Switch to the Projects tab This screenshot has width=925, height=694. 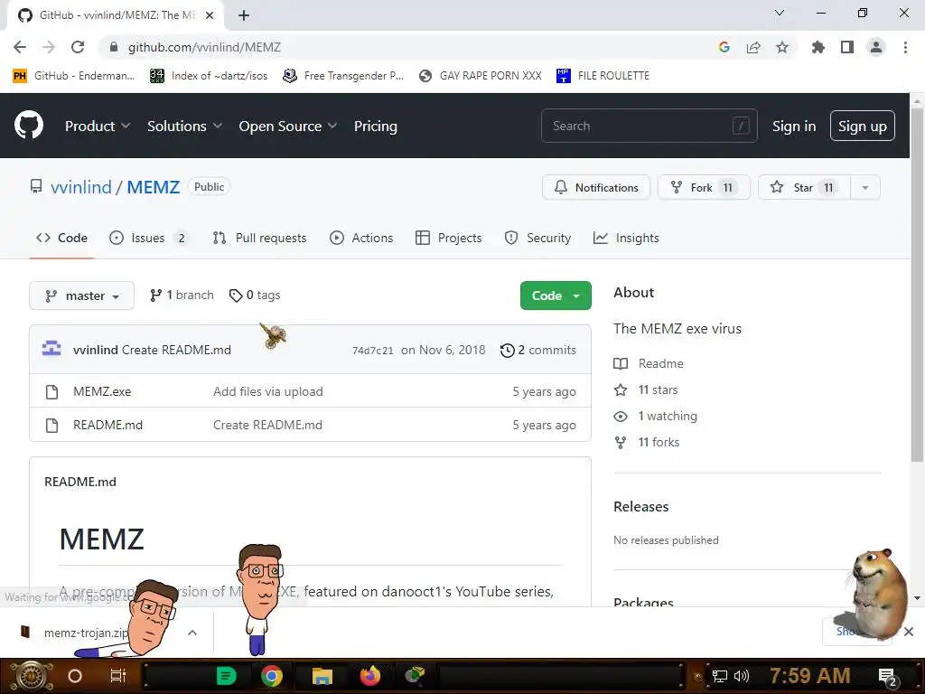point(448,238)
